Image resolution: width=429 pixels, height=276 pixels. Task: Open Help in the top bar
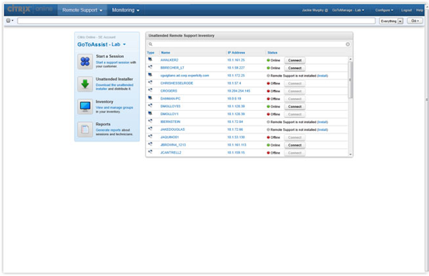coord(420,10)
